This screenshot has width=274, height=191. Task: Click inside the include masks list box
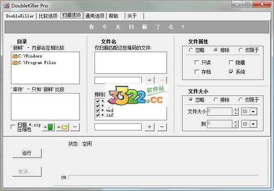131,63
